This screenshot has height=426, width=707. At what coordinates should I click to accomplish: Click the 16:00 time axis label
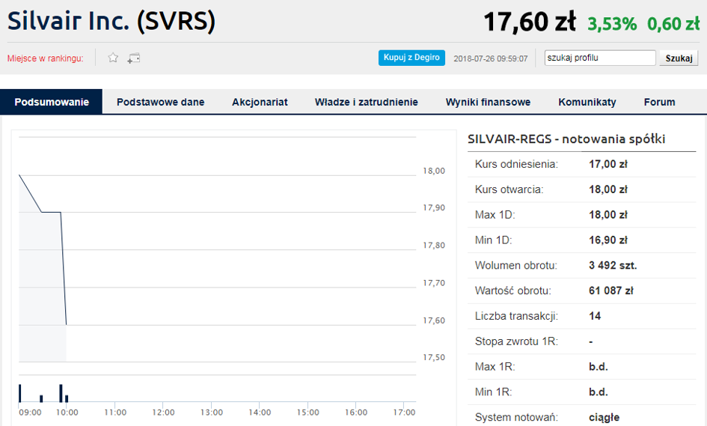pyautogui.click(x=356, y=413)
